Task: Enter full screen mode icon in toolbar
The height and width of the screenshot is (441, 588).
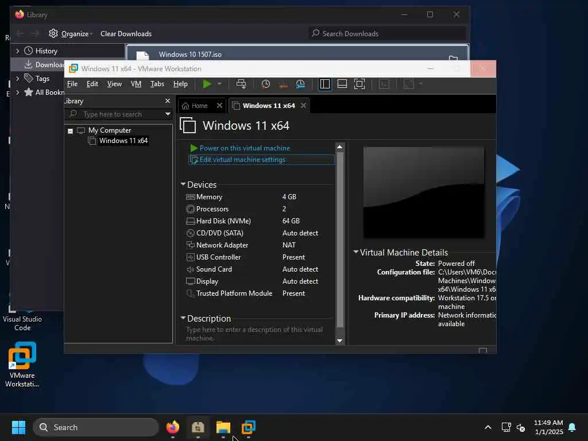Action: click(x=359, y=84)
